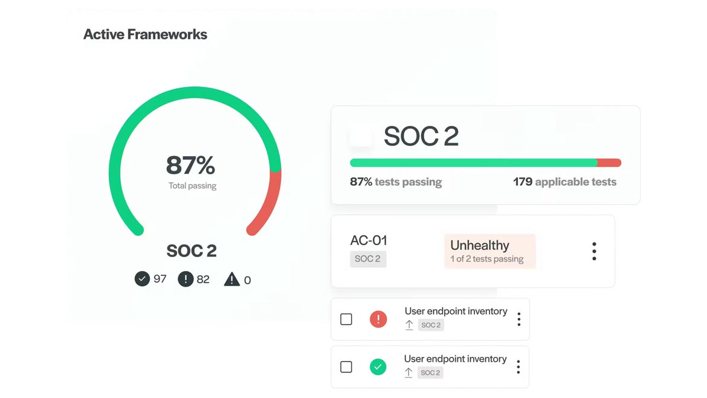707x398 pixels.
Task: Open the failing User endpoint inventory test
Action: 456,311
